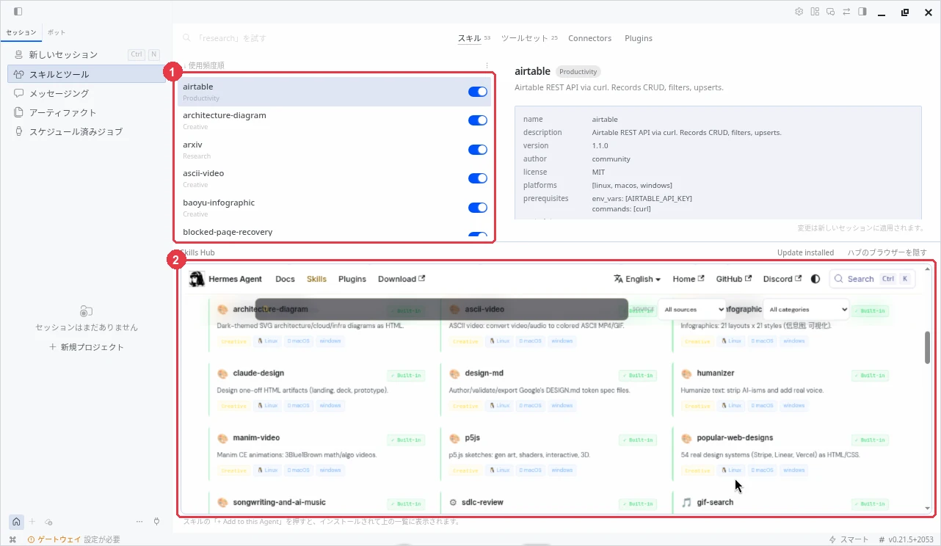941x546 pixels.
Task: Click the plus icon next to home
Action: click(x=32, y=522)
